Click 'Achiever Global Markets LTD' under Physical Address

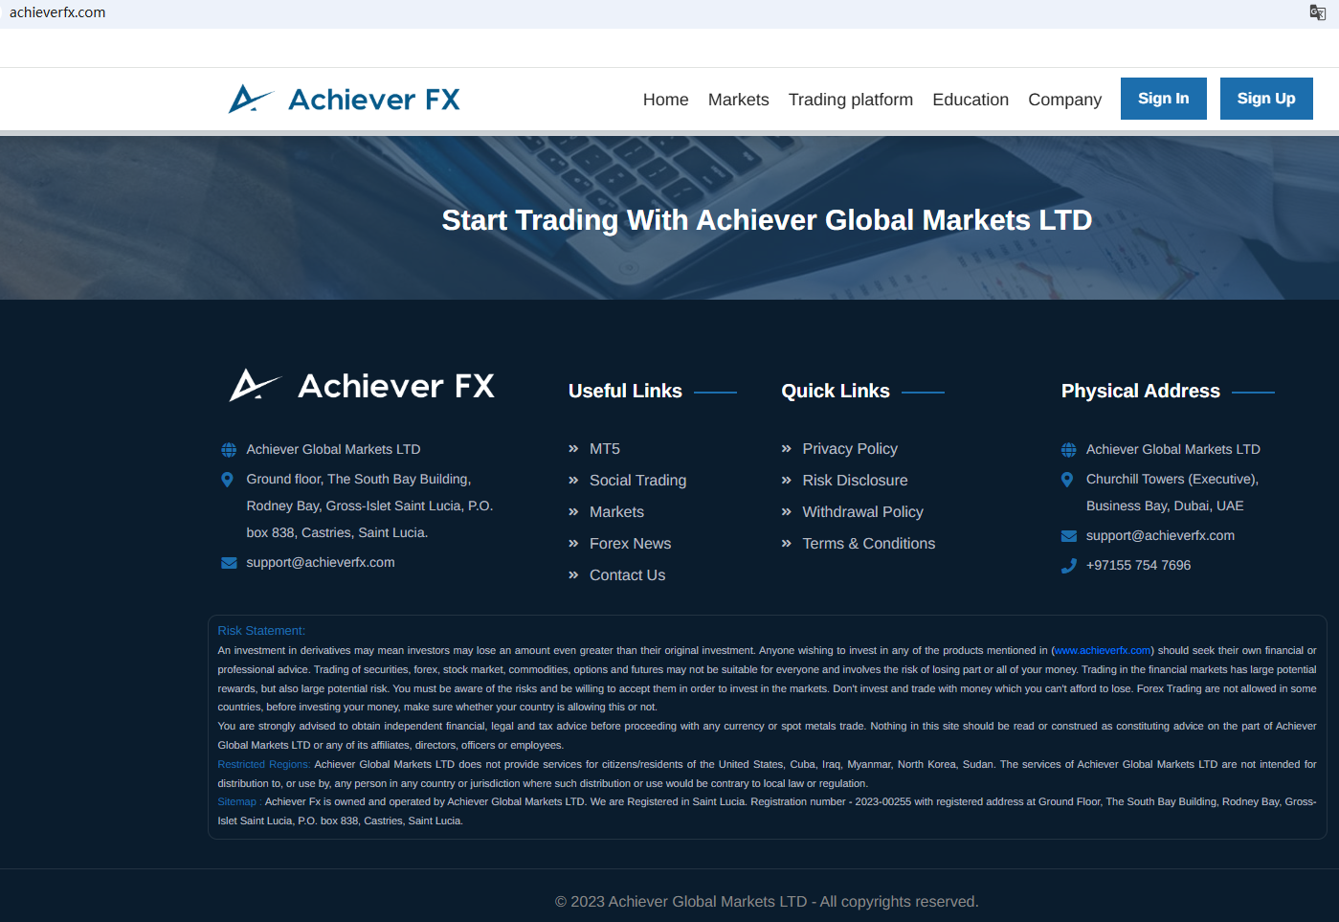pos(1173,449)
